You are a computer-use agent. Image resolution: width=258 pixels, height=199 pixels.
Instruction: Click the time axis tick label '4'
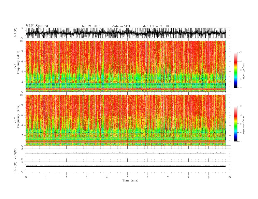click(107, 177)
